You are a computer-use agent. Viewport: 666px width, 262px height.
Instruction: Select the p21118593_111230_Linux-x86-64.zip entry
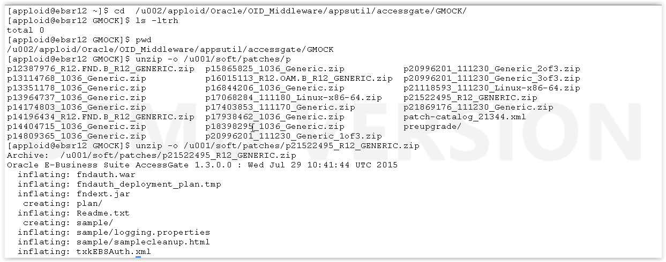click(x=491, y=88)
